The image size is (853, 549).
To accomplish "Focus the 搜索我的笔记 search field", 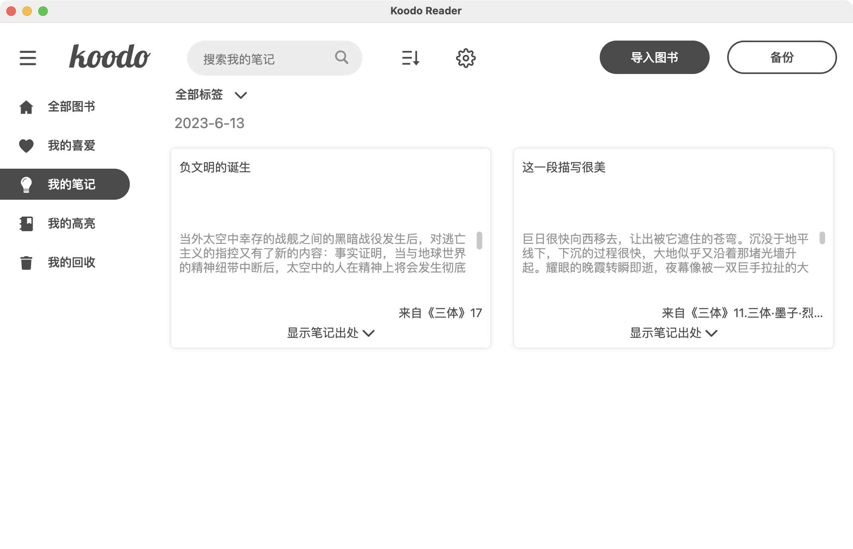I will click(x=274, y=58).
